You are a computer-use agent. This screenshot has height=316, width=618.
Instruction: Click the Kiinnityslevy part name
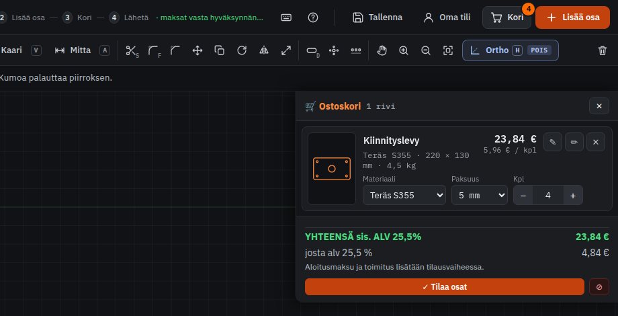coord(392,141)
